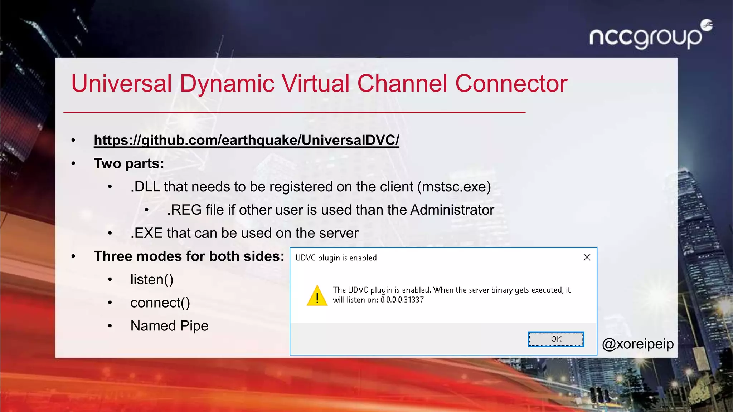Open the UniversalDVC GitHub link

246,140
